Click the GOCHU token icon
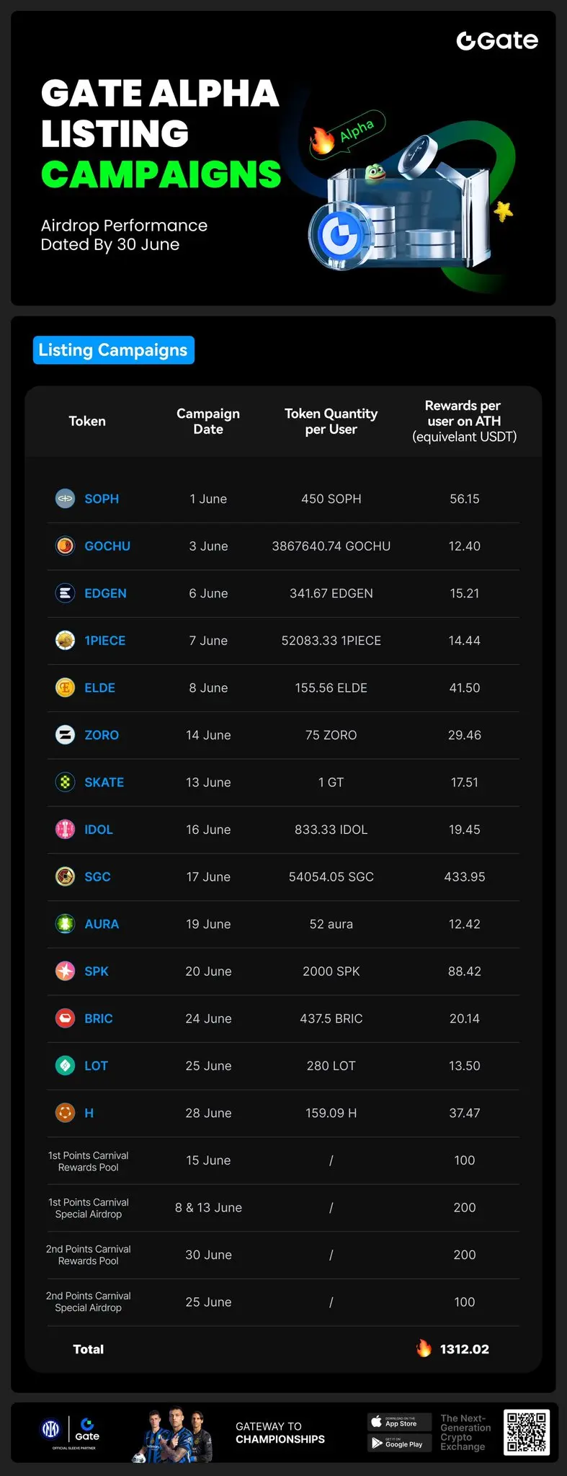Screen dimensions: 567x1476 (66, 546)
